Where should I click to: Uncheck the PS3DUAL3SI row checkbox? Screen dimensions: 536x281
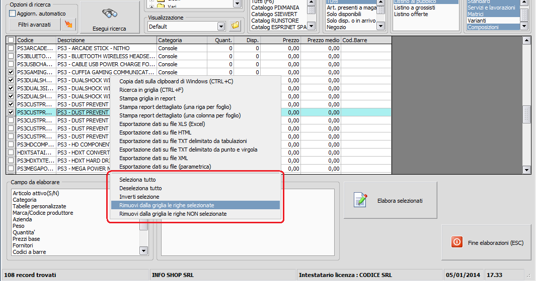(x=11, y=88)
